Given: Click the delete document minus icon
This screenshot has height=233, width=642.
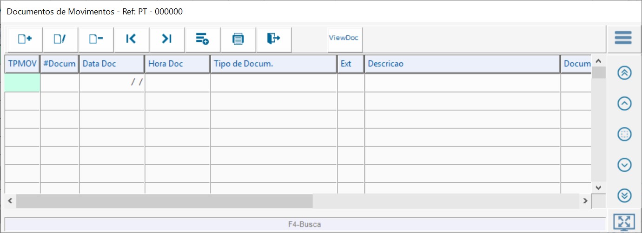Looking at the screenshot, I should coord(96,40).
